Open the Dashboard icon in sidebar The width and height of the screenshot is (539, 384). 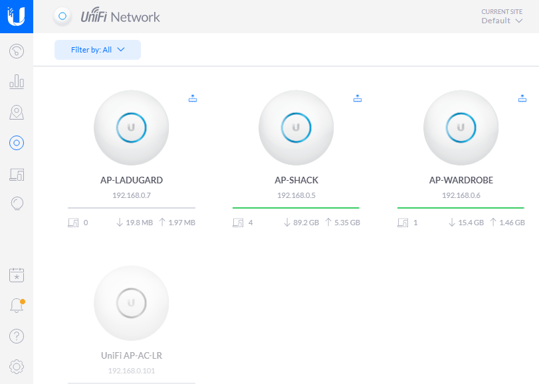coord(17,52)
